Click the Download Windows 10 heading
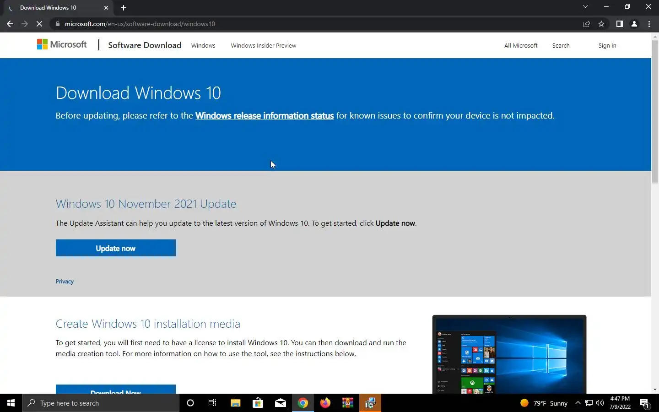This screenshot has width=659, height=412. point(138,93)
